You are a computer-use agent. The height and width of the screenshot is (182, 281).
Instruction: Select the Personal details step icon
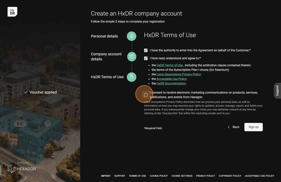coord(131,36)
